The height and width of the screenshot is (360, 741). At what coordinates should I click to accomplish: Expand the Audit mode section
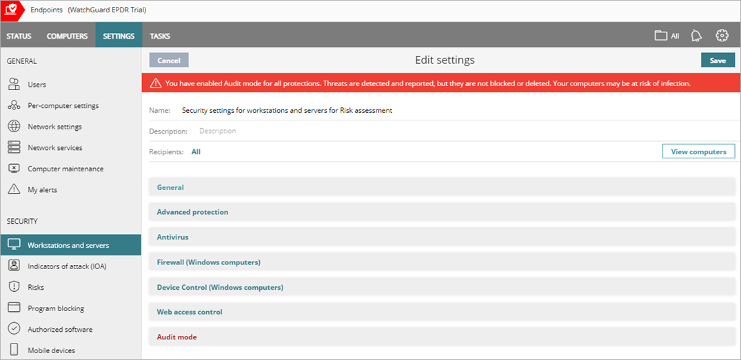[442, 337]
